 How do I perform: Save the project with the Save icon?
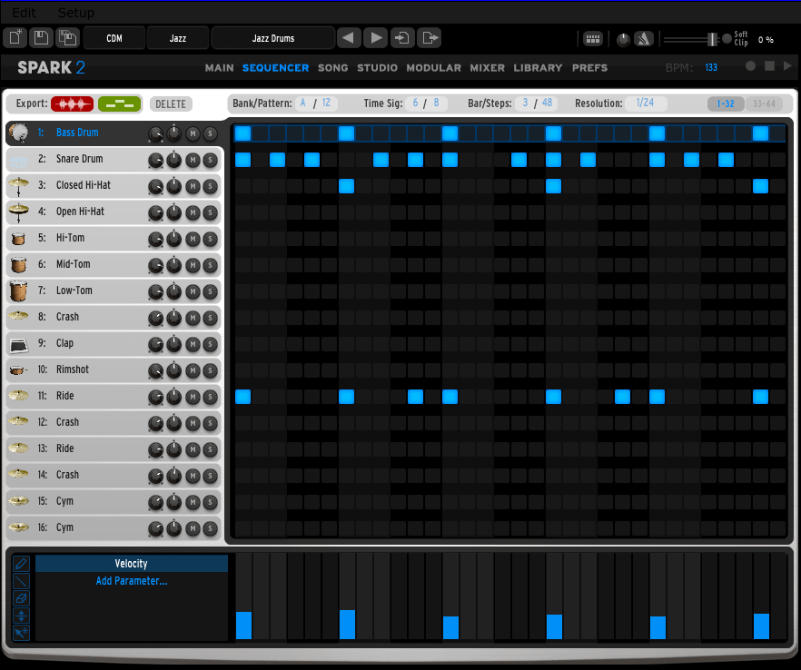[x=40, y=37]
